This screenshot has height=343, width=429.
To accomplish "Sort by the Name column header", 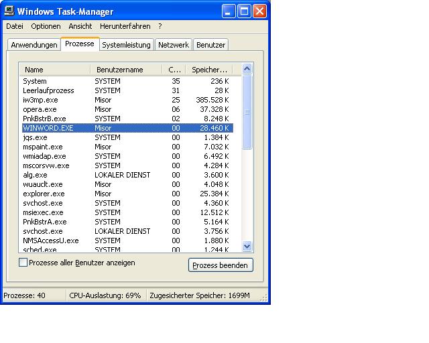I will pyautogui.click(x=55, y=70).
